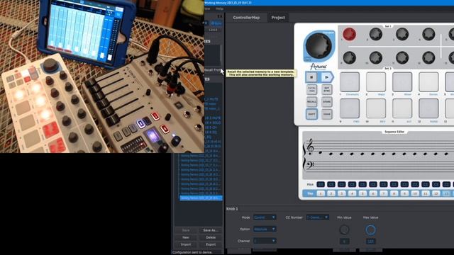The image size is (454, 255).
Task: Select pad 9 labeled FWD
Action: point(350,108)
